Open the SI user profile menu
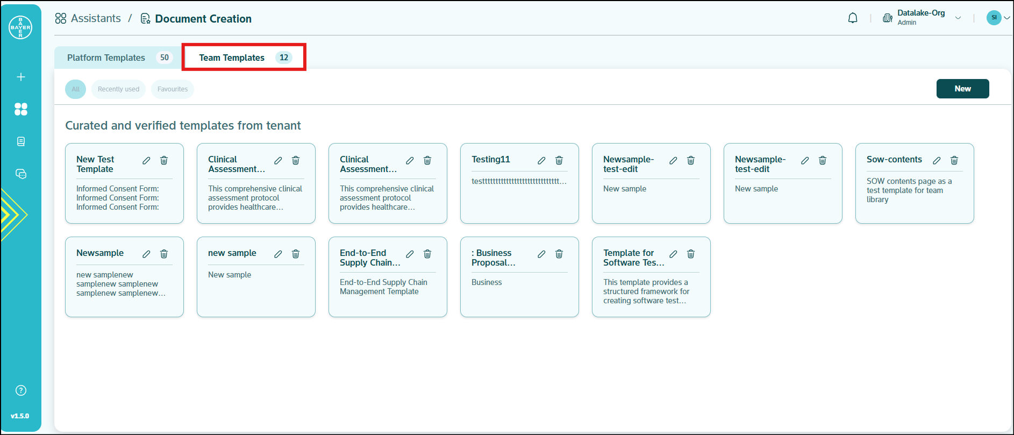Image resolution: width=1014 pixels, height=435 pixels. 998,18
